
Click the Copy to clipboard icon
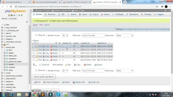pos(45,82)
